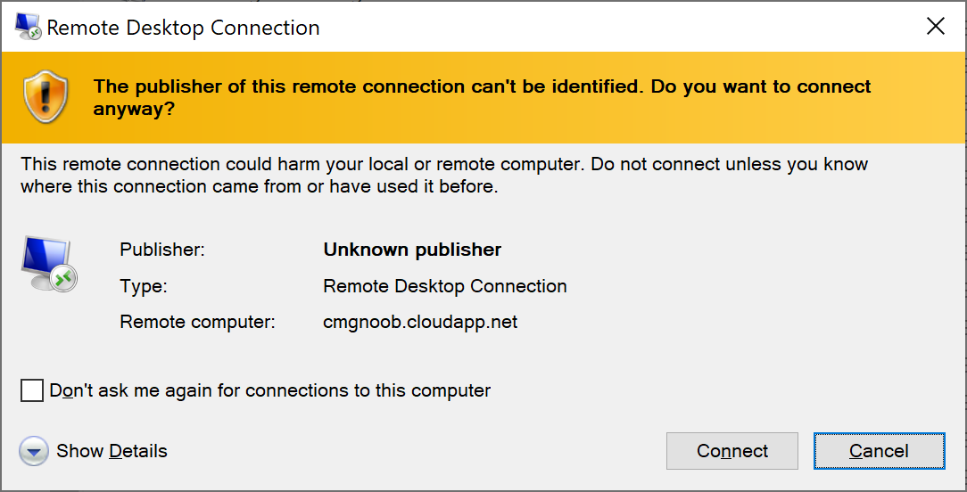Screen dimensions: 967x492
Task: Click the Remote Desktop Connection type value
Action: tap(444, 286)
